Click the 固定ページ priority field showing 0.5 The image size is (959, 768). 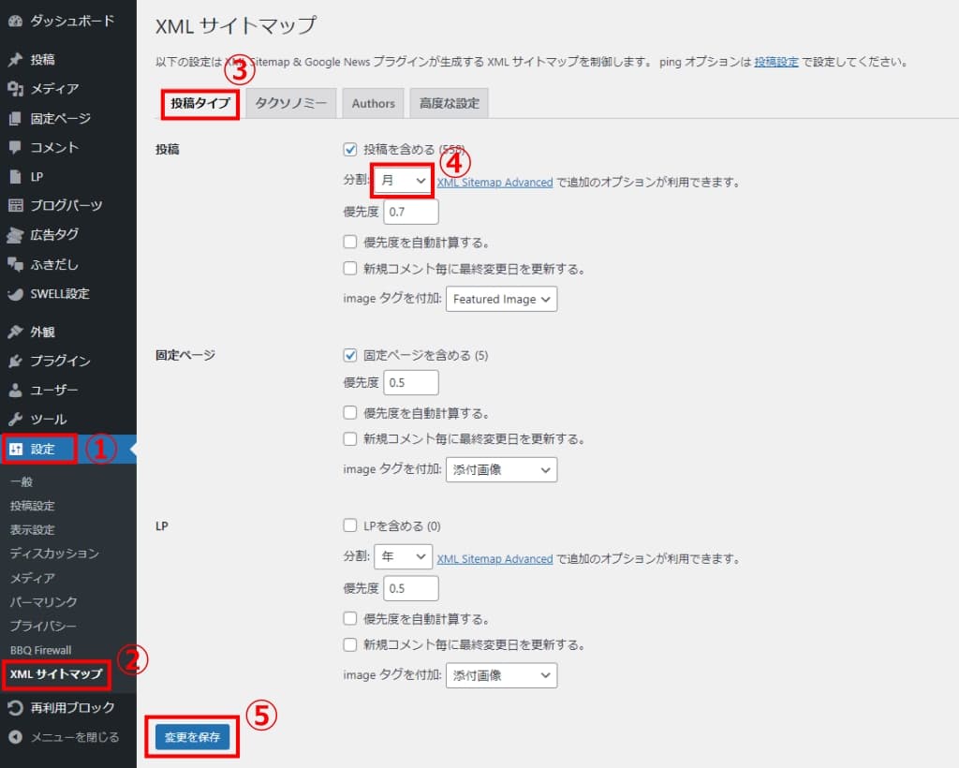tap(411, 383)
